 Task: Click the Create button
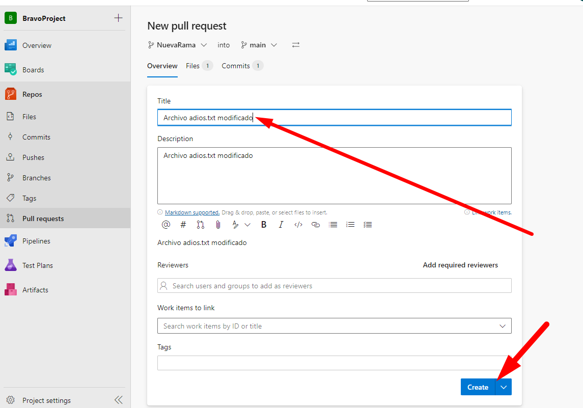[x=478, y=387]
